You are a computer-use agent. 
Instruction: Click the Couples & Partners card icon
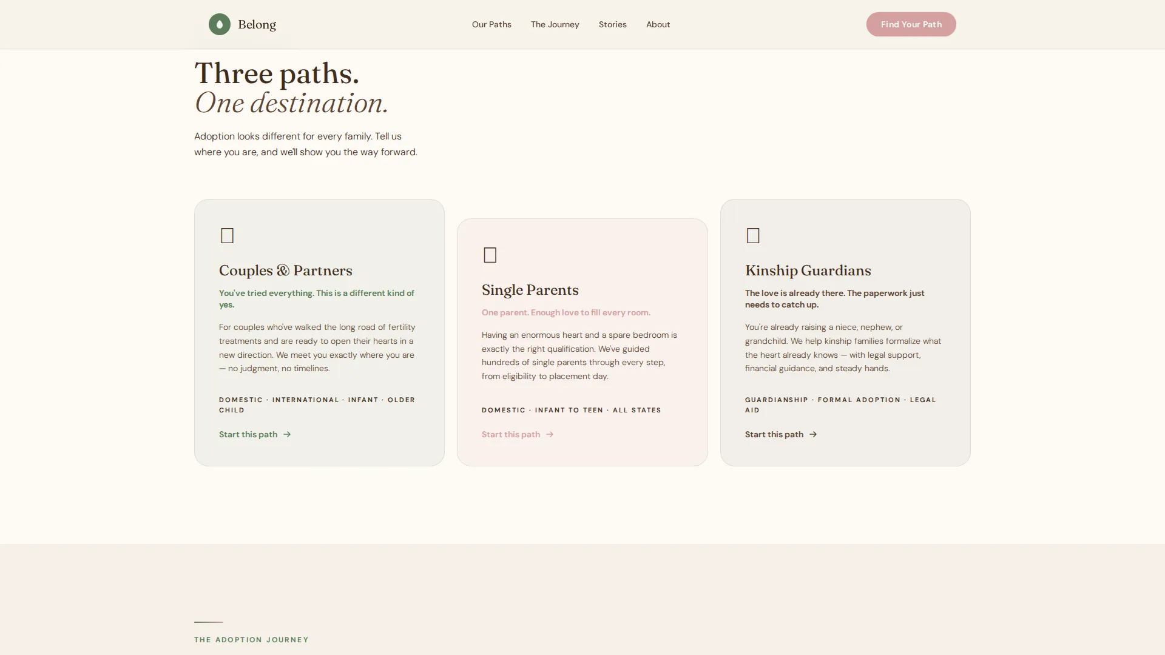[227, 235]
